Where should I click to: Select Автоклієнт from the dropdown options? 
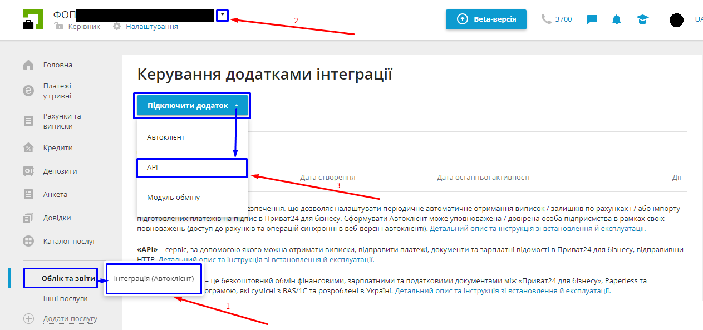[192, 136]
